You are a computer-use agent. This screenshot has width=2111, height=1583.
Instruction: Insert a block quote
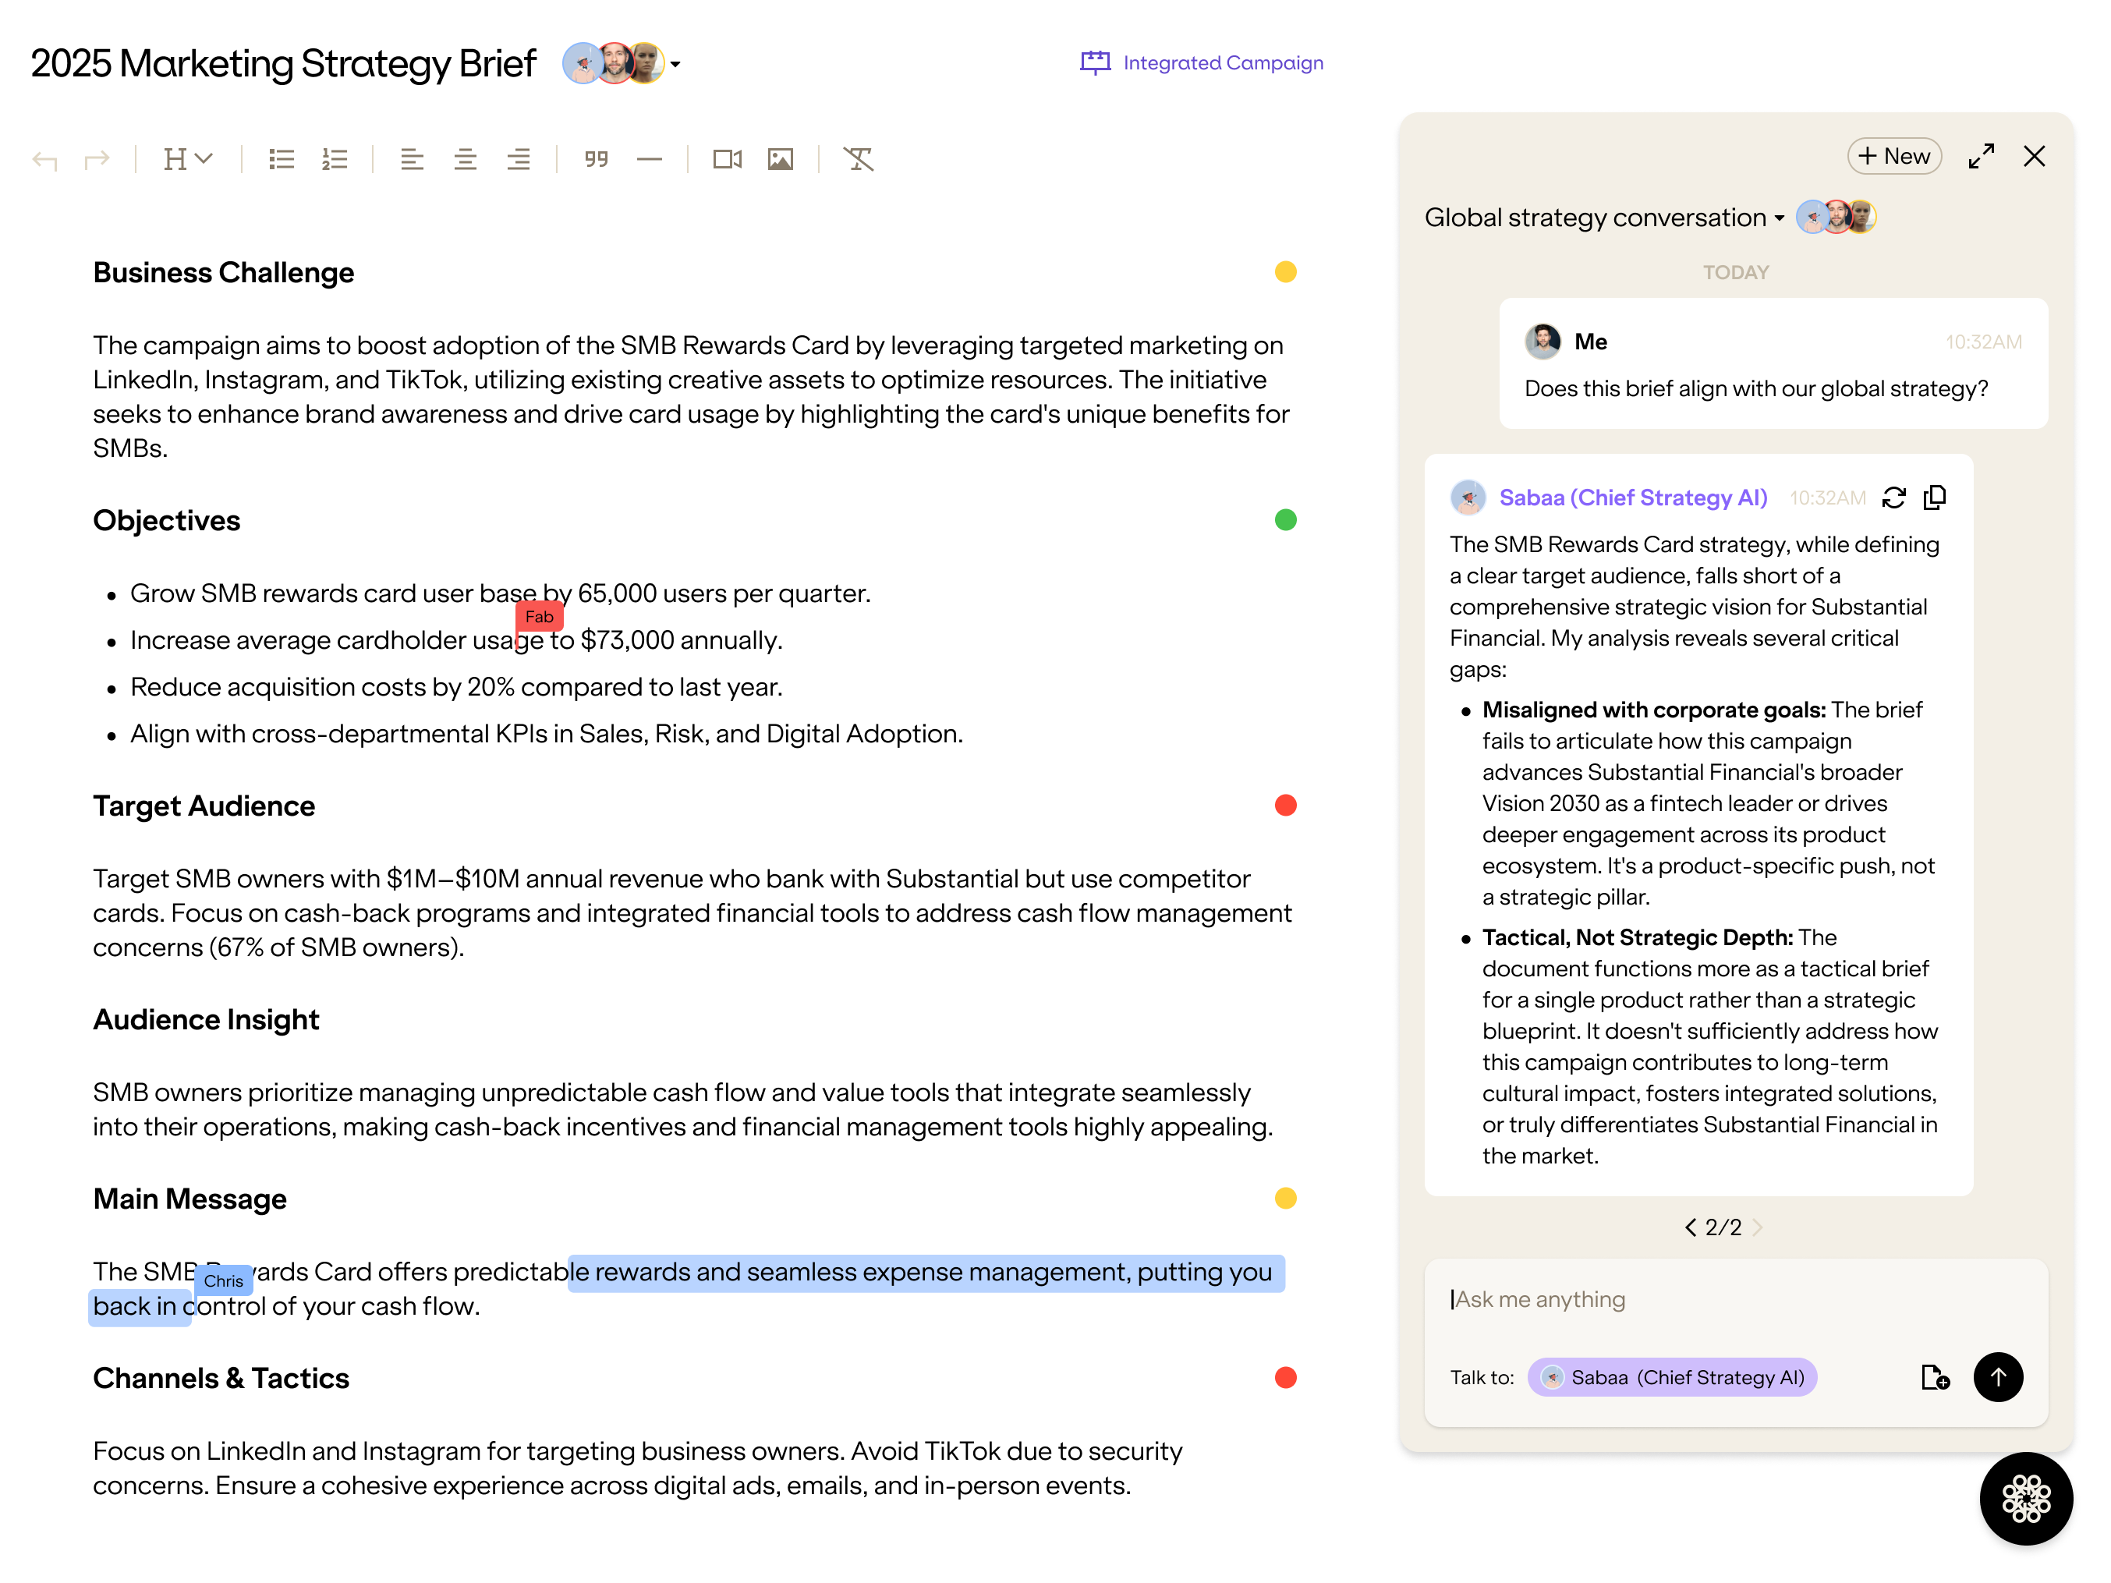pyautogui.click(x=596, y=159)
